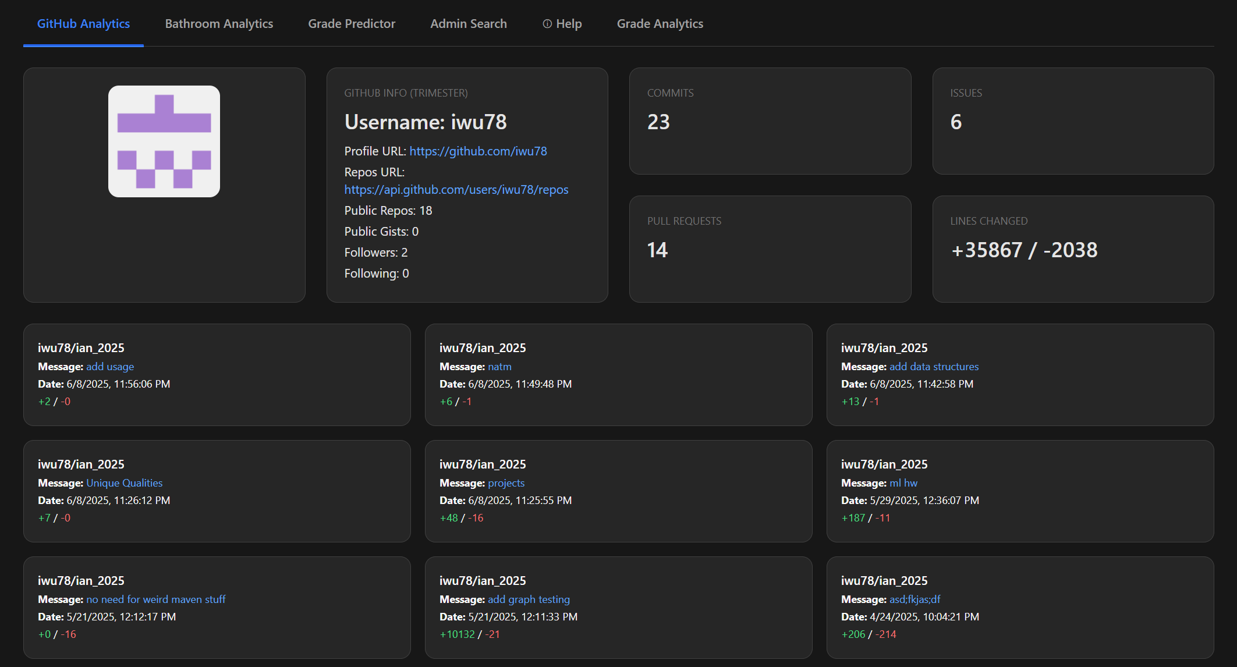1237x667 pixels.
Task: Switch to Bathroom Analytics tab
Action: point(219,24)
